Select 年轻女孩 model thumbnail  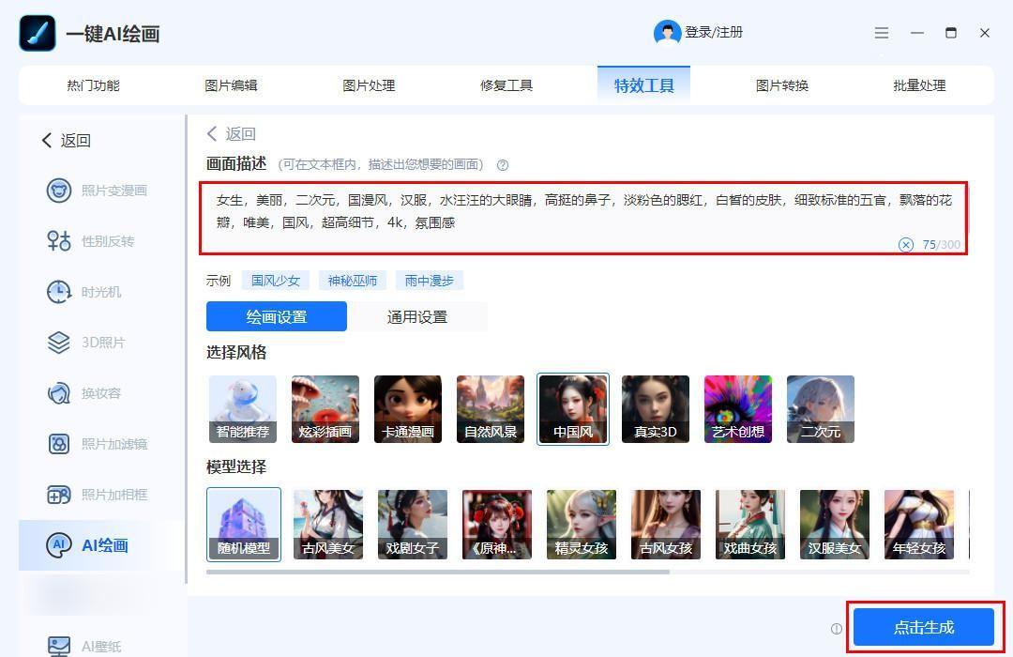pos(919,525)
